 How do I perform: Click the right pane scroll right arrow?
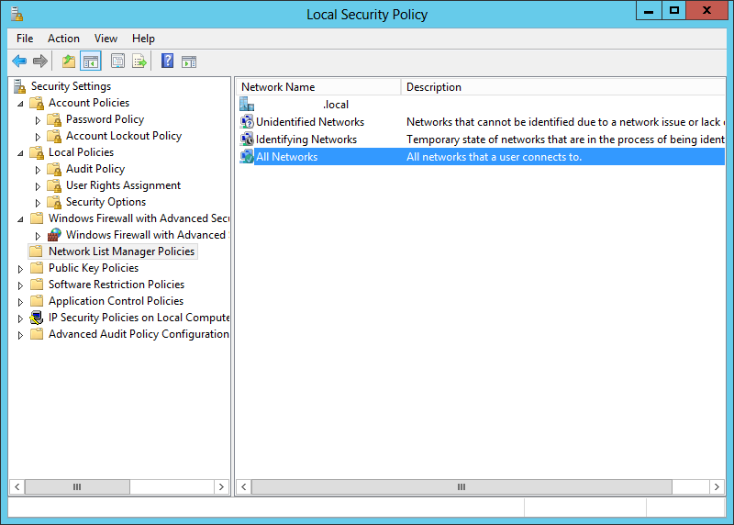[717, 486]
